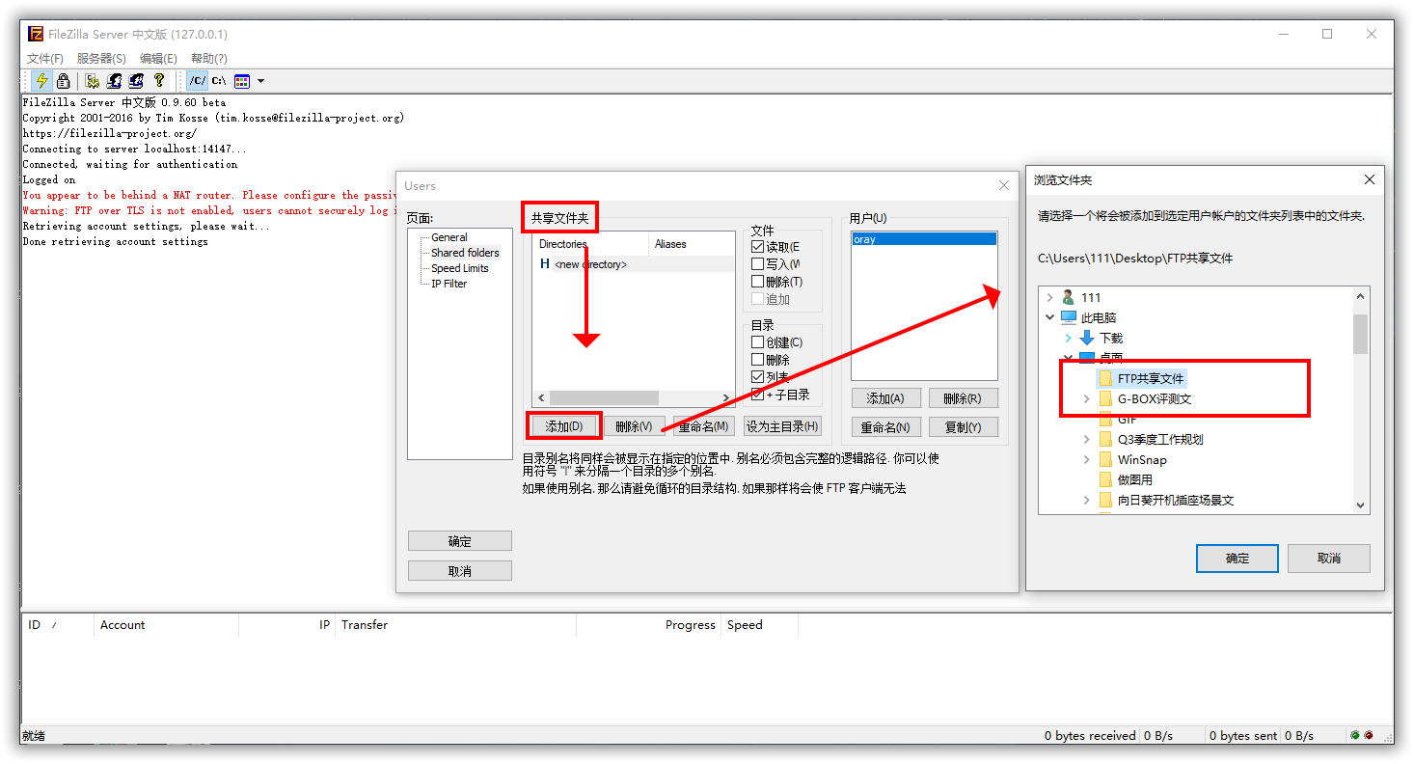Toggle the +子目录 checkbox

click(x=757, y=394)
